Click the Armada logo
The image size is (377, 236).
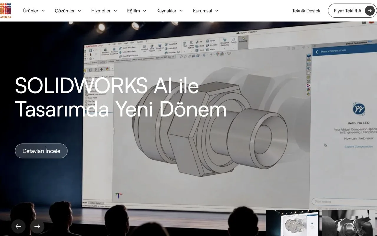click(6, 11)
